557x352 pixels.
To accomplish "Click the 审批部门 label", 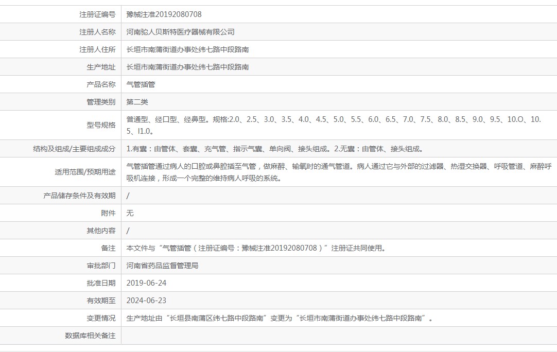I will 101,266.
